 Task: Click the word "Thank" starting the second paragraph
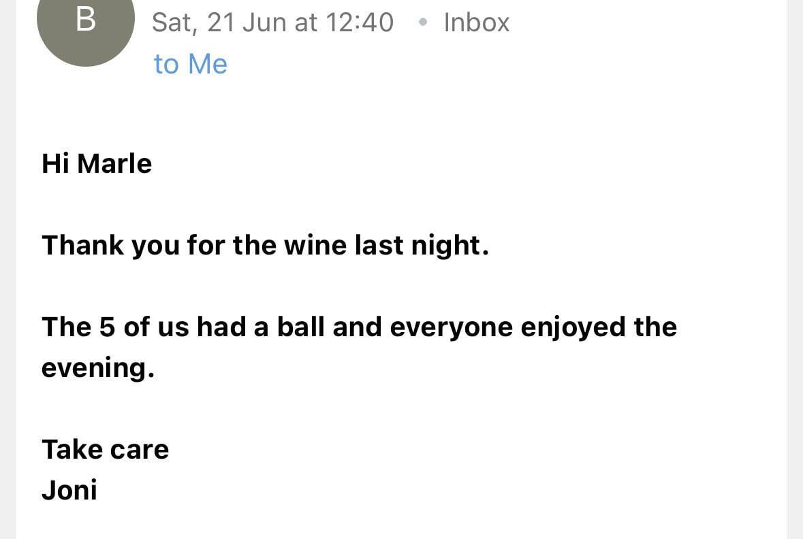coord(83,245)
